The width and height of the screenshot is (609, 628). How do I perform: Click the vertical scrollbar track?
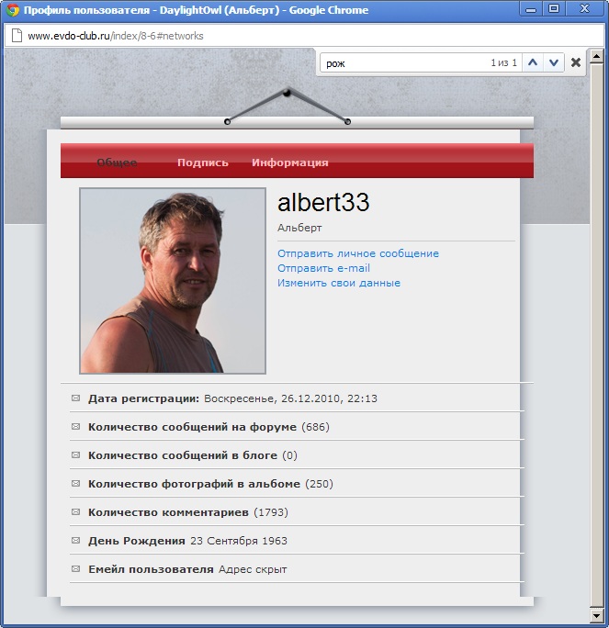596,336
